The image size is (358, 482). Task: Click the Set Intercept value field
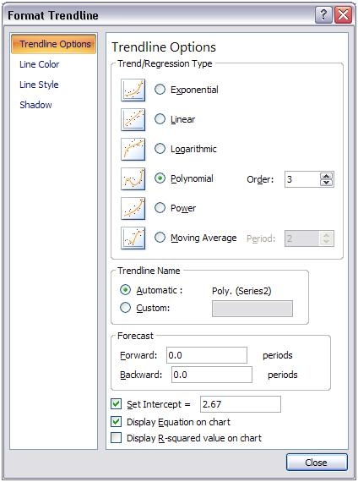pyautogui.click(x=241, y=404)
